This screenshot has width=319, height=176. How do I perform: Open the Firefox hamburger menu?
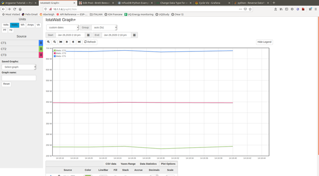click(315, 9)
